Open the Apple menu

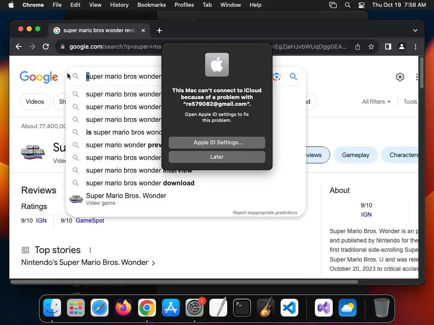click(x=11, y=5)
